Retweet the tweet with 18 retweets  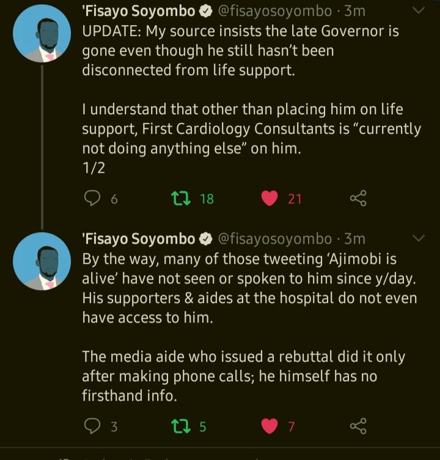(x=181, y=198)
